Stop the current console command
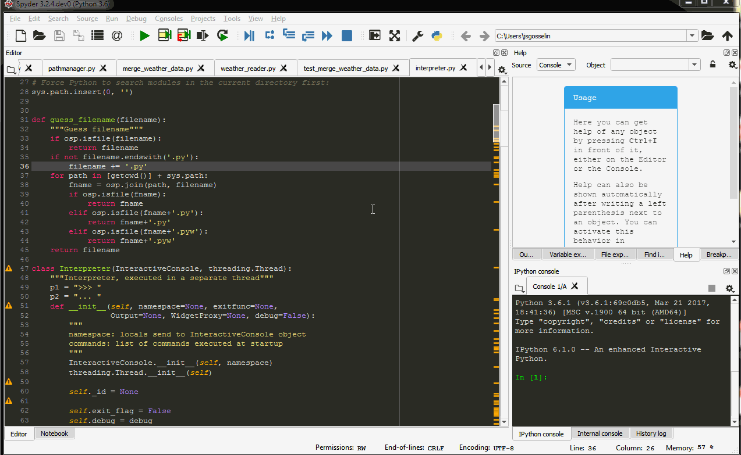This screenshot has width=741, height=455. coord(711,288)
